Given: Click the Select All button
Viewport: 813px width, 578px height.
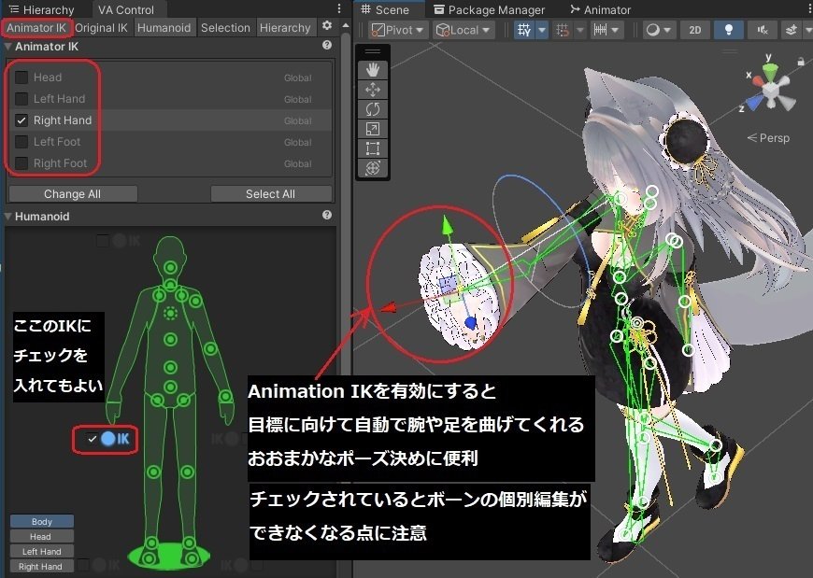Looking at the screenshot, I should tap(271, 193).
